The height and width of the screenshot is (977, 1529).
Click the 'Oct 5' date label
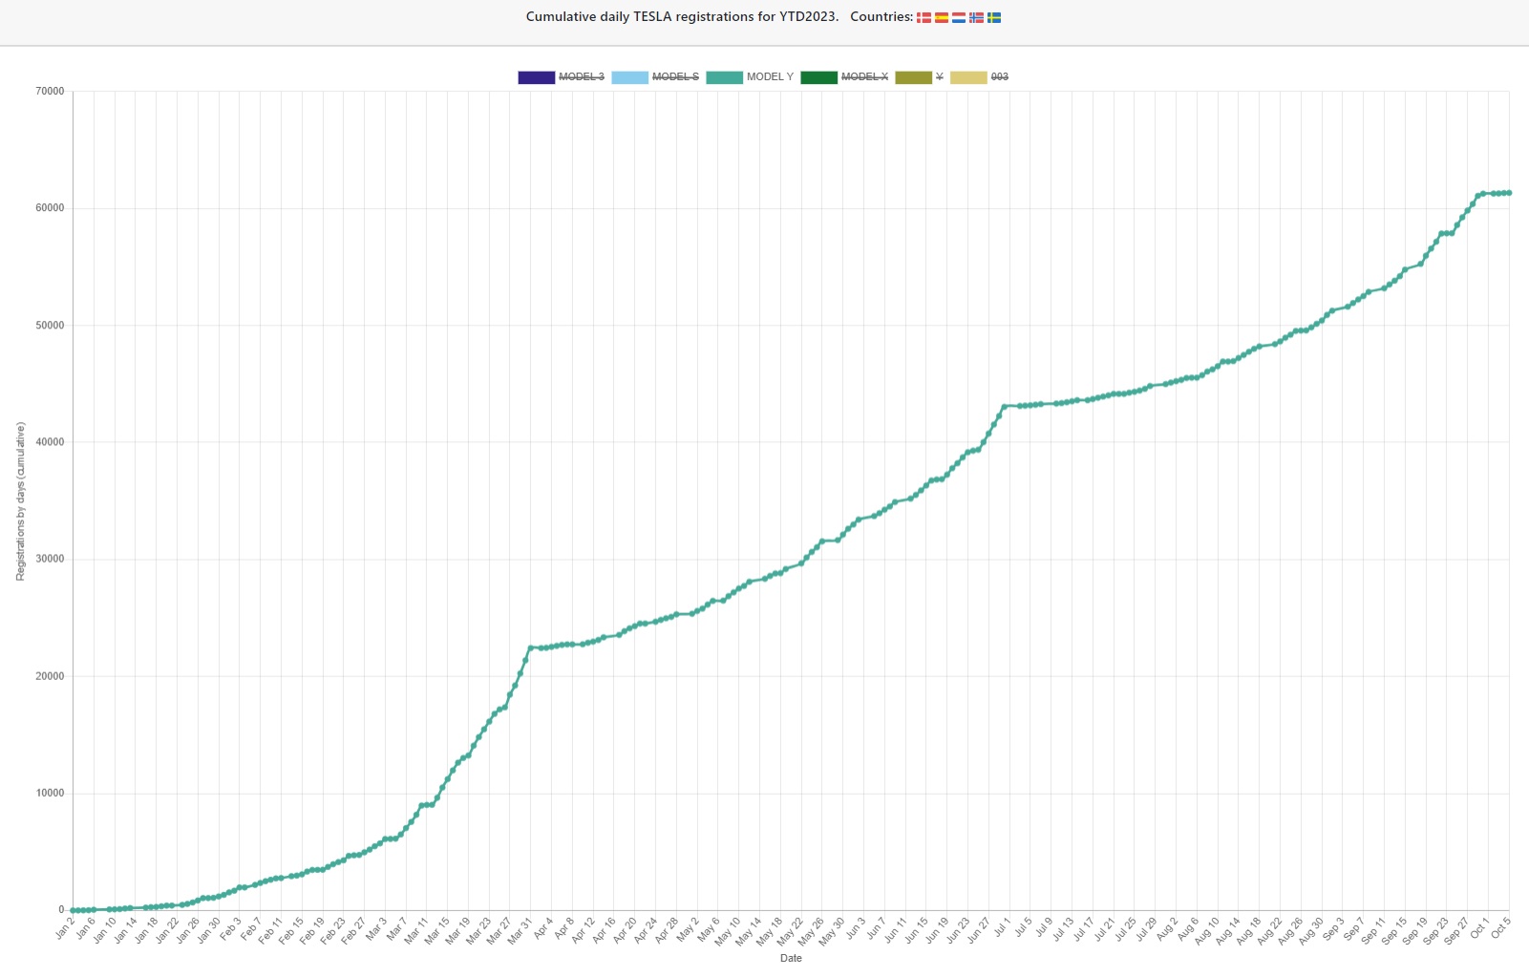[1499, 927]
